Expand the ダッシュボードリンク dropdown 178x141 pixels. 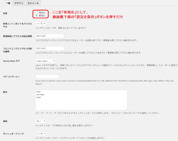[41, 134]
